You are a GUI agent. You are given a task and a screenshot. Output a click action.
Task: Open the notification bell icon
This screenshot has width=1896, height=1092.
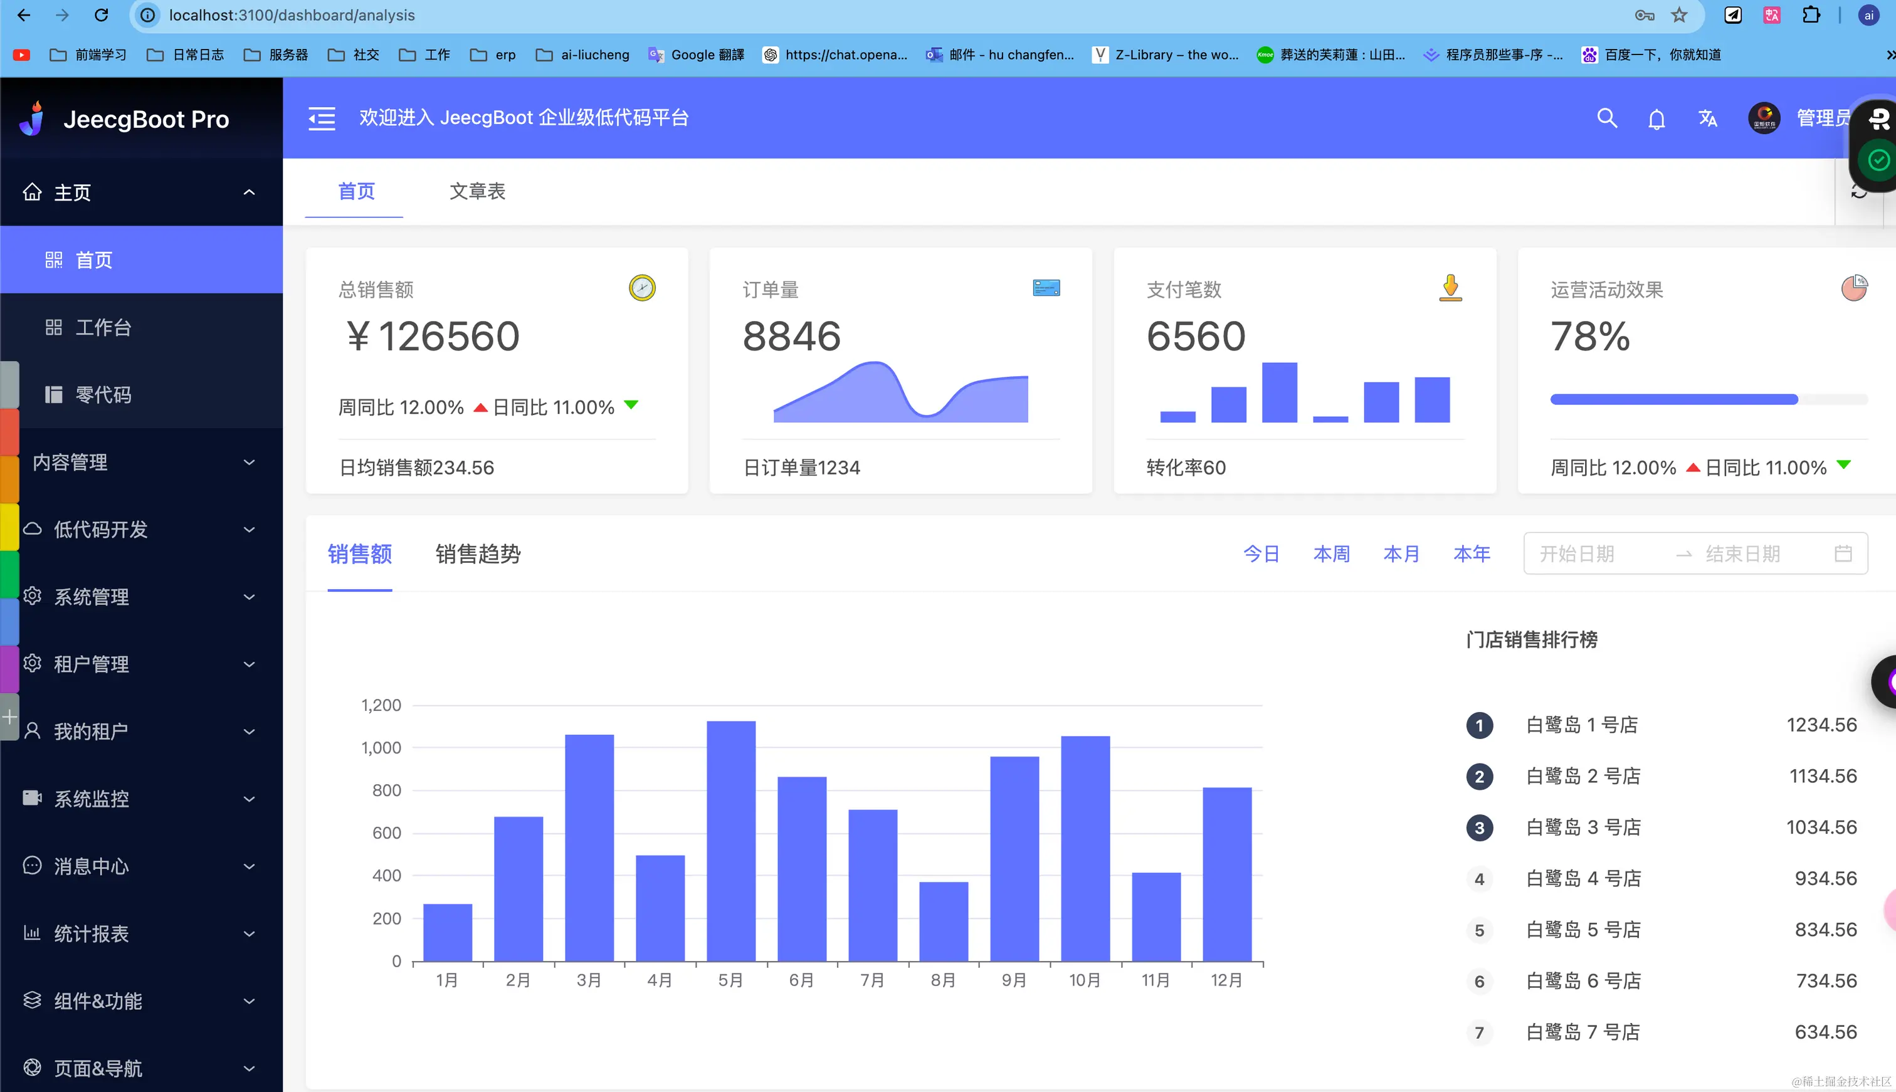coord(1656,118)
